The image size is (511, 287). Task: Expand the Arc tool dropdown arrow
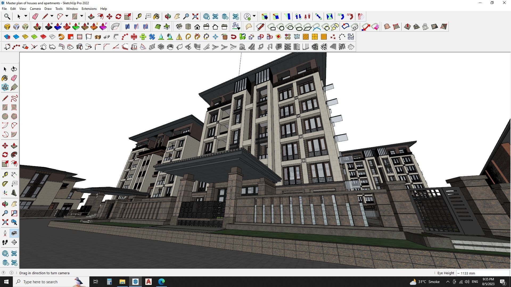pos(67,16)
